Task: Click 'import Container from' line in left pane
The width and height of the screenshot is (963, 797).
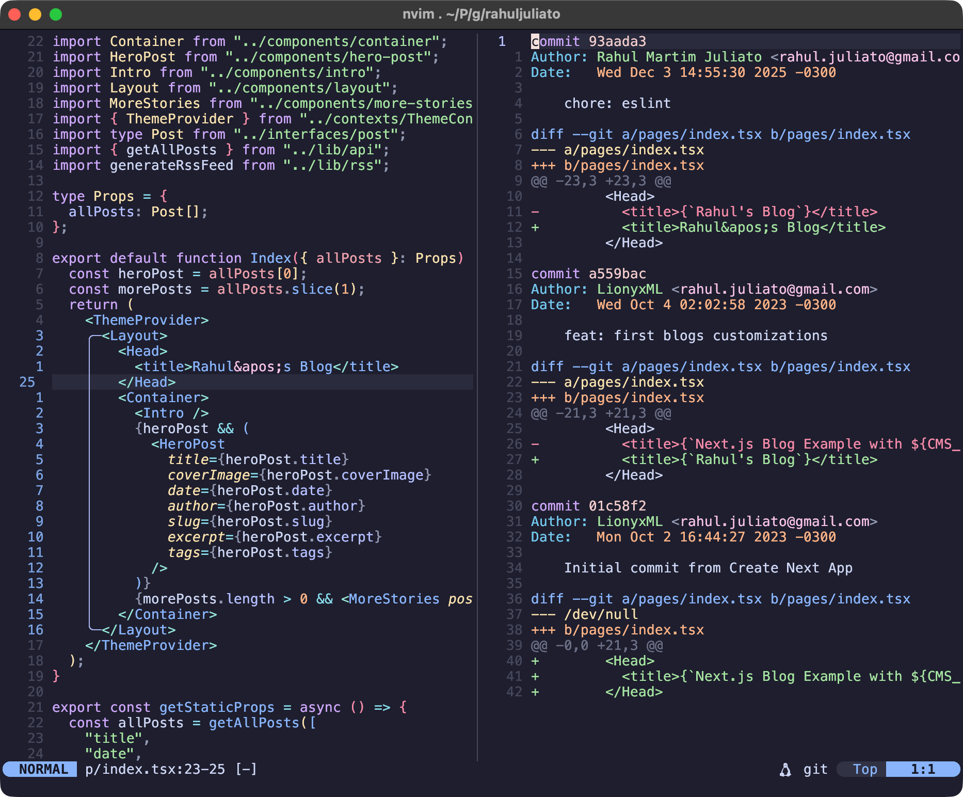Action: (x=250, y=41)
